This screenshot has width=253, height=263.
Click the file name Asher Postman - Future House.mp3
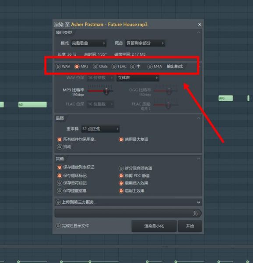(x=109, y=25)
